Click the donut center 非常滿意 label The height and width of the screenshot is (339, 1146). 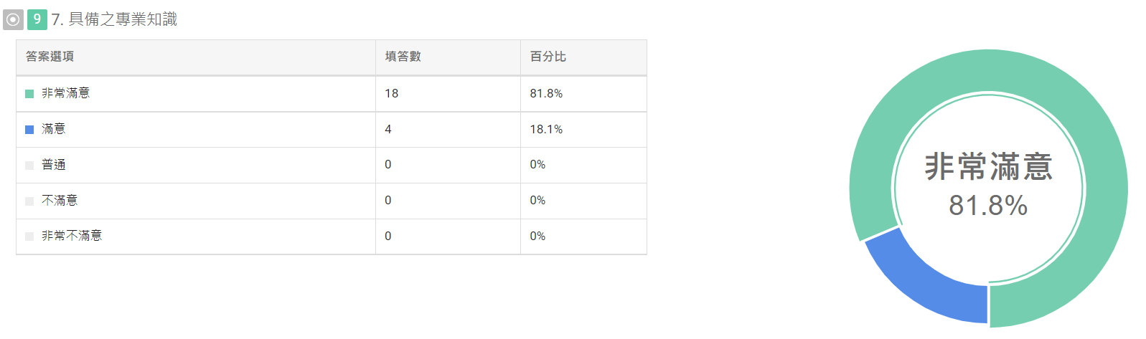pyautogui.click(x=989, y=167)
